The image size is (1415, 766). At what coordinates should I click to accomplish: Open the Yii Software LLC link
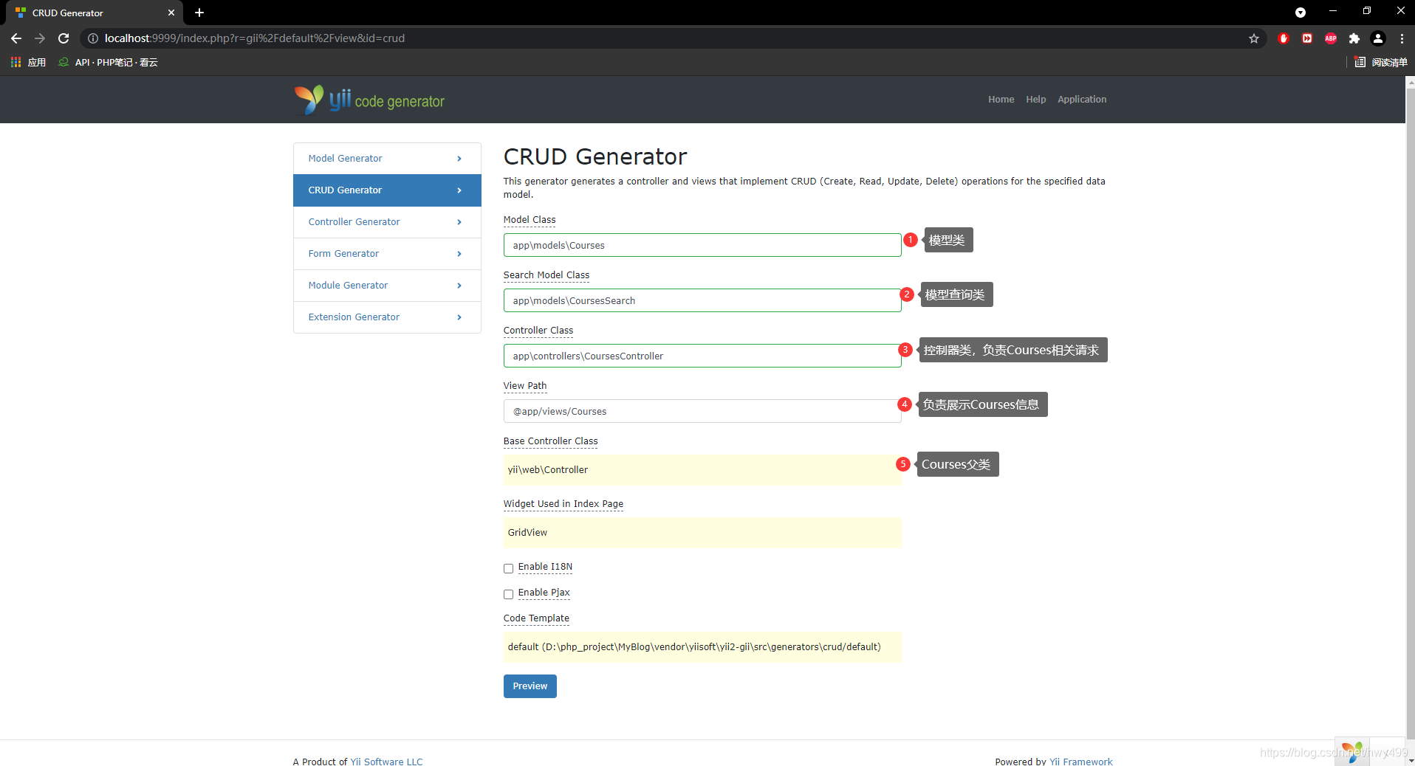[x=386, y=761]
